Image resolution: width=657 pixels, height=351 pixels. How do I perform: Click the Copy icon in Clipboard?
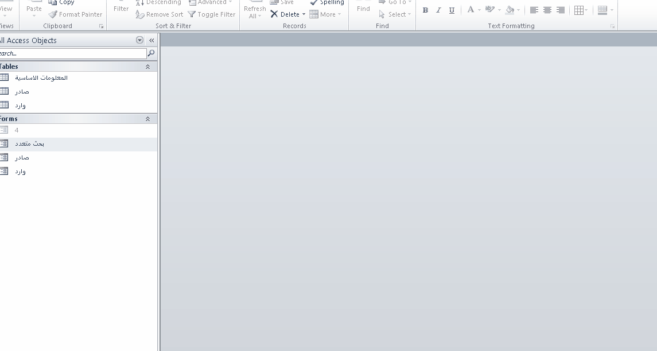(x=53, y=3)
